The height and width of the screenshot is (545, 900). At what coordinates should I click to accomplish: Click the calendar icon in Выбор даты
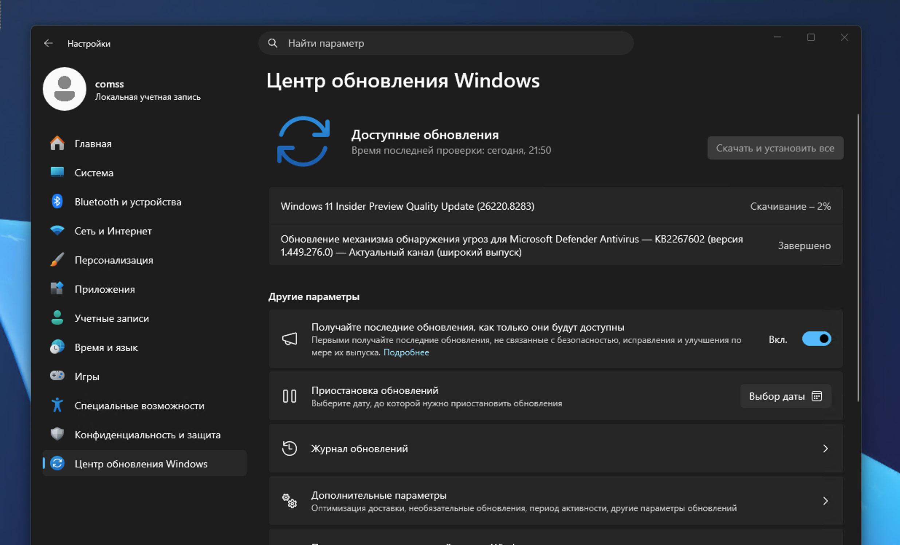817,396
